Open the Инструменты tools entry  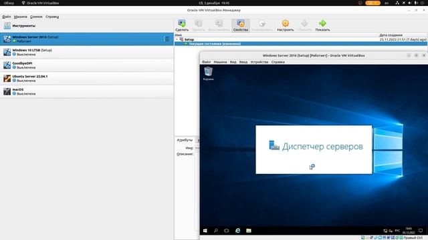[87, 26]
